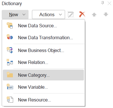Create a New Variable from menu
The height and width of the screenshot is (108, 113).
pos(43,87)
